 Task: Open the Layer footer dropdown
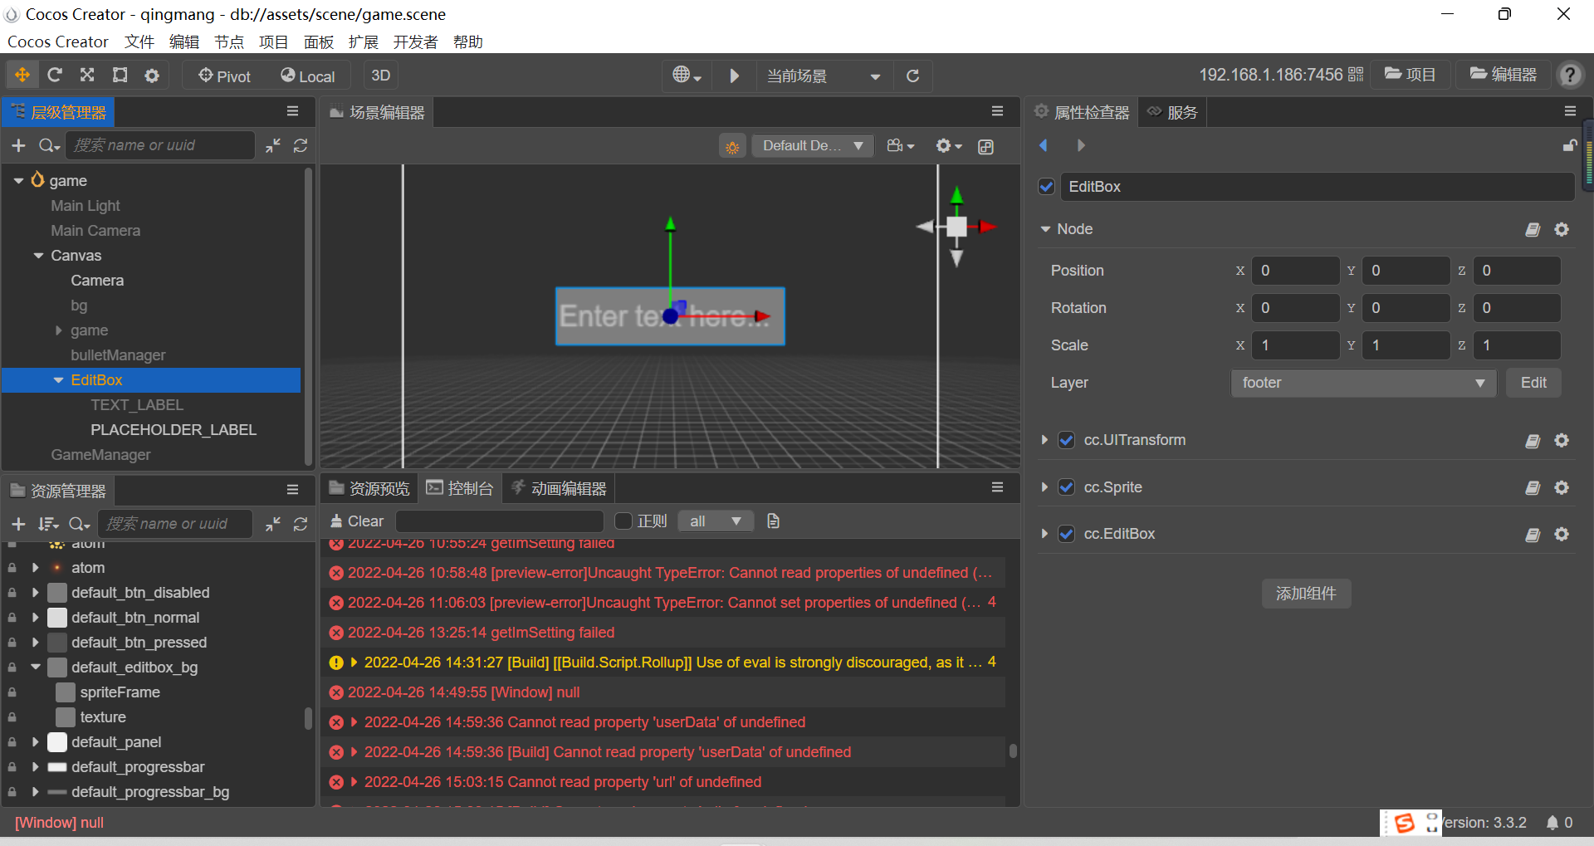point(1363,383)
